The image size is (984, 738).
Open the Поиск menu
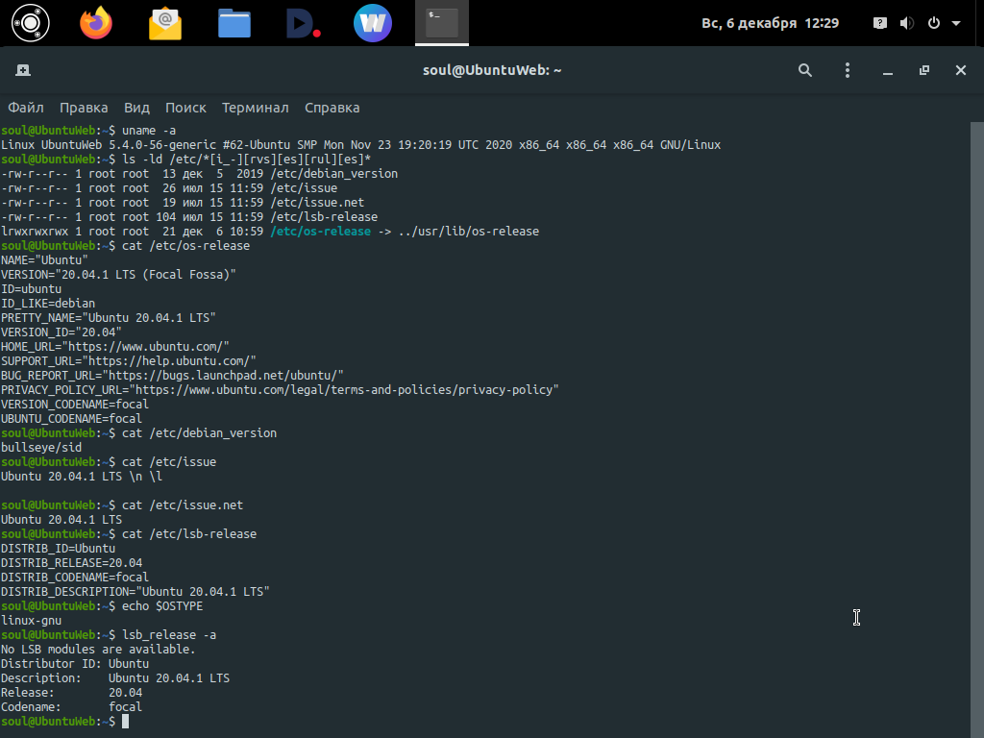[x=185, y=108]
